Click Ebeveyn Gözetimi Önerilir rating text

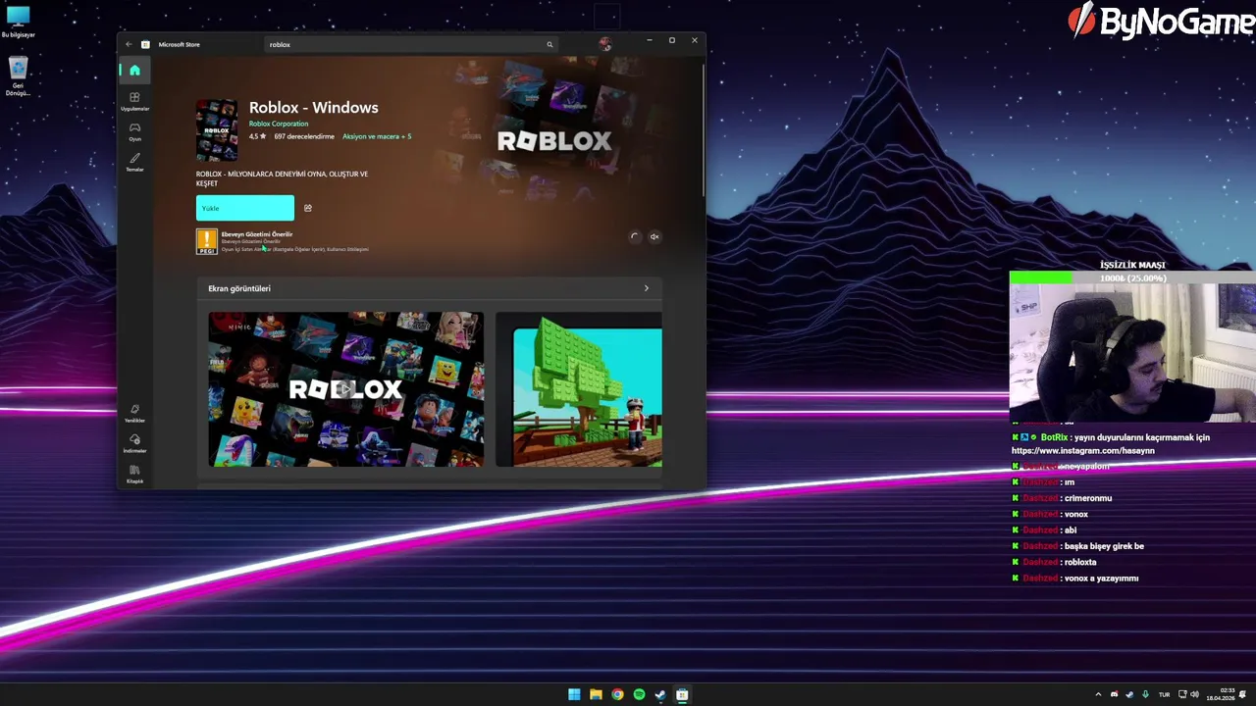tap(257, 234)
